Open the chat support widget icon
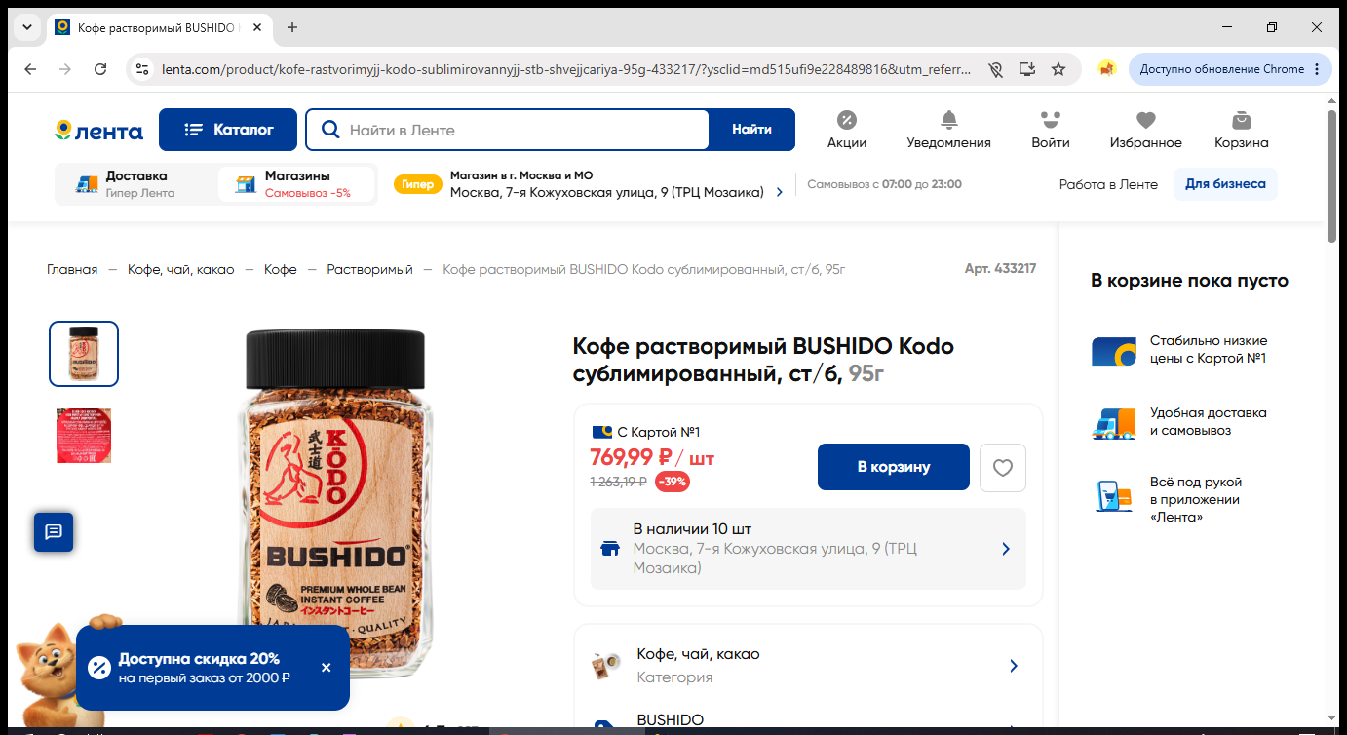The image size is (1347, 735). [x=54, y=531]
